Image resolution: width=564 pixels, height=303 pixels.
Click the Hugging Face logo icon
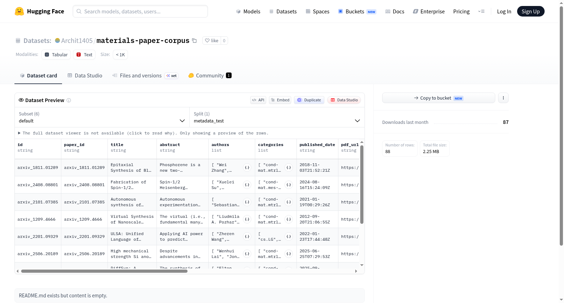(x=19, y=11)
